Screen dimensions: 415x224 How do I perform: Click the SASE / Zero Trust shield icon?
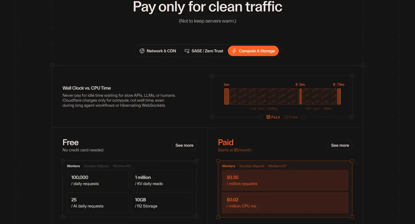pos(187,51)
